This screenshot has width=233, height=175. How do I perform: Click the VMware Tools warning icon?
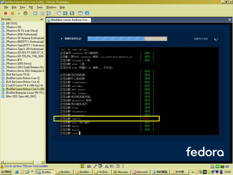(x=2, y=166)
